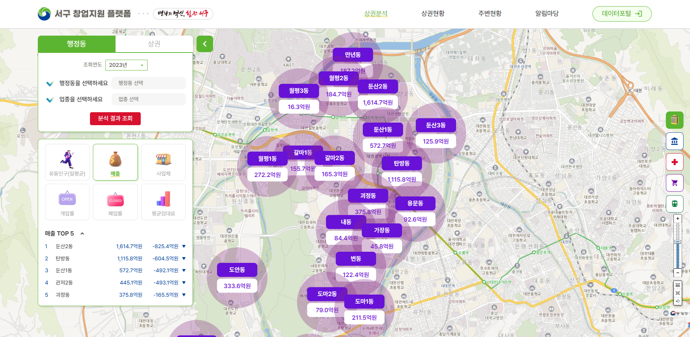Viewport: 690px width, 337px height.
Task: Click the map zoom slider handle
Action: pyautogui.click(x=678, y=242)
